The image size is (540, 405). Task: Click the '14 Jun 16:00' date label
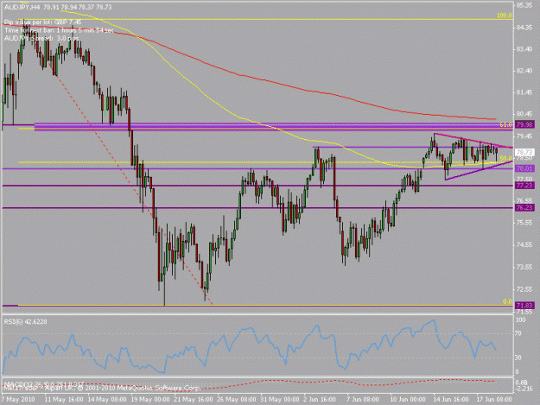[451, 399]
